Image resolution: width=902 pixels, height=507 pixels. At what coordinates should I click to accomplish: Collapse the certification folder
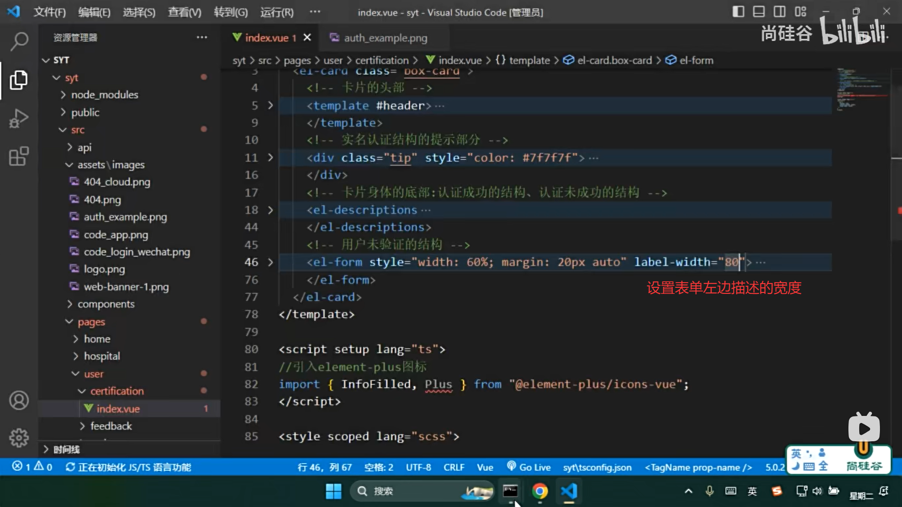pos(117,391)
